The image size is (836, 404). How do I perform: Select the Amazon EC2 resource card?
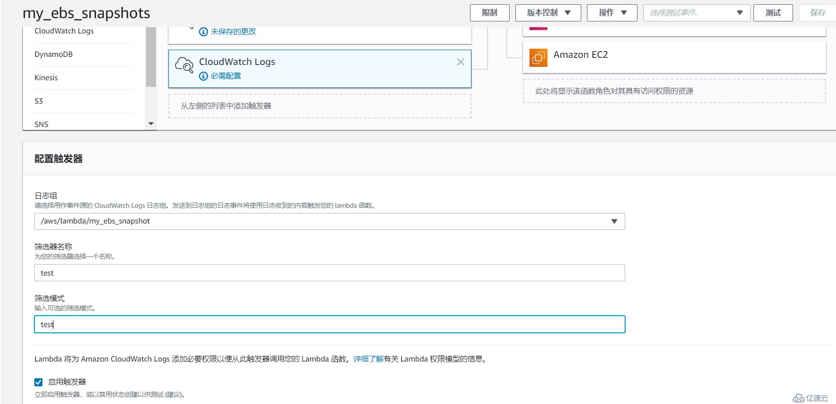tap(674, 58)
